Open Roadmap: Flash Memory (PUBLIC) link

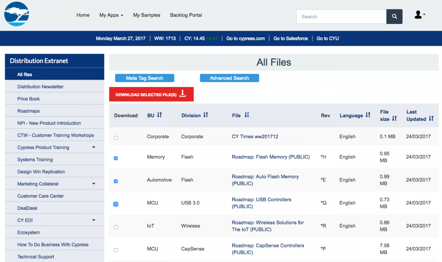271,157
